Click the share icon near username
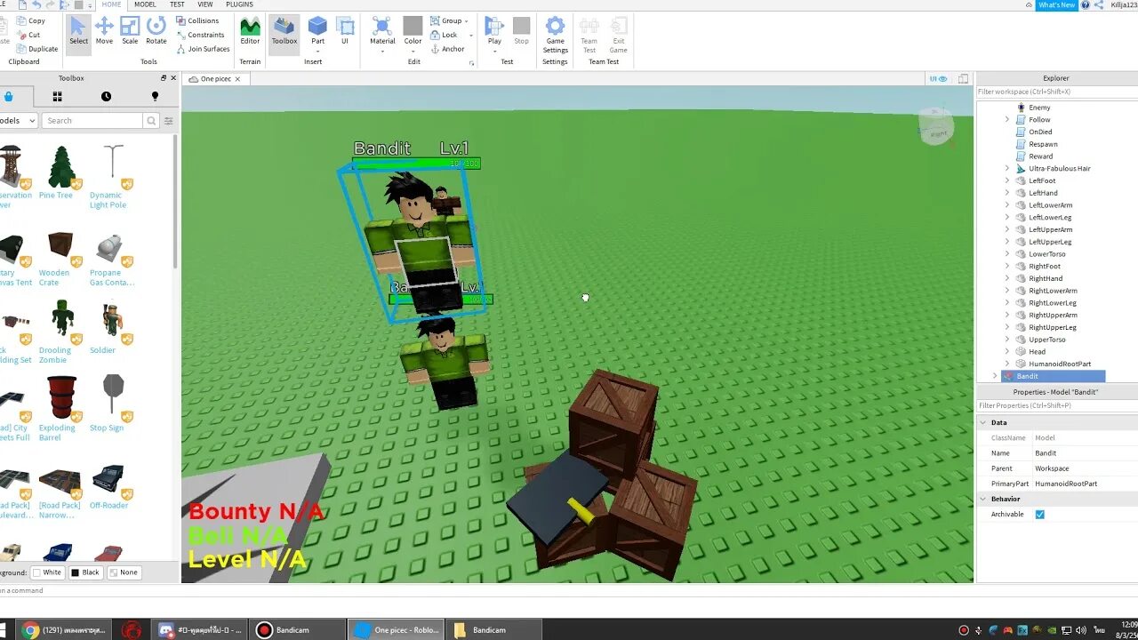 click(x=1099, y=4)
